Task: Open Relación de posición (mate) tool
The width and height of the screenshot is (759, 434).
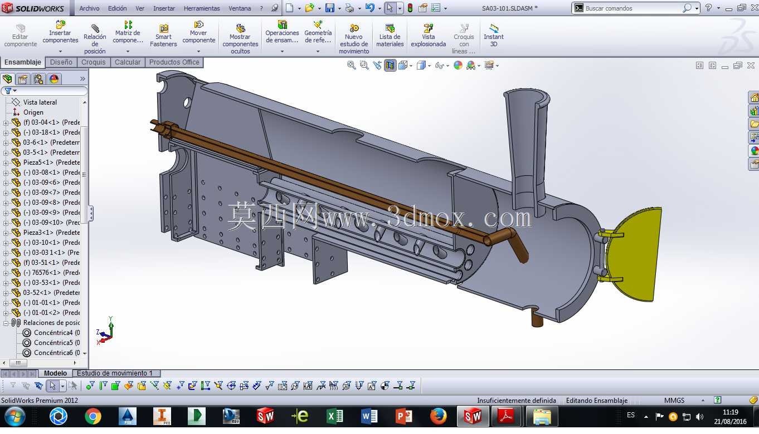Action: pyautogui.click(x=95, y=39)
